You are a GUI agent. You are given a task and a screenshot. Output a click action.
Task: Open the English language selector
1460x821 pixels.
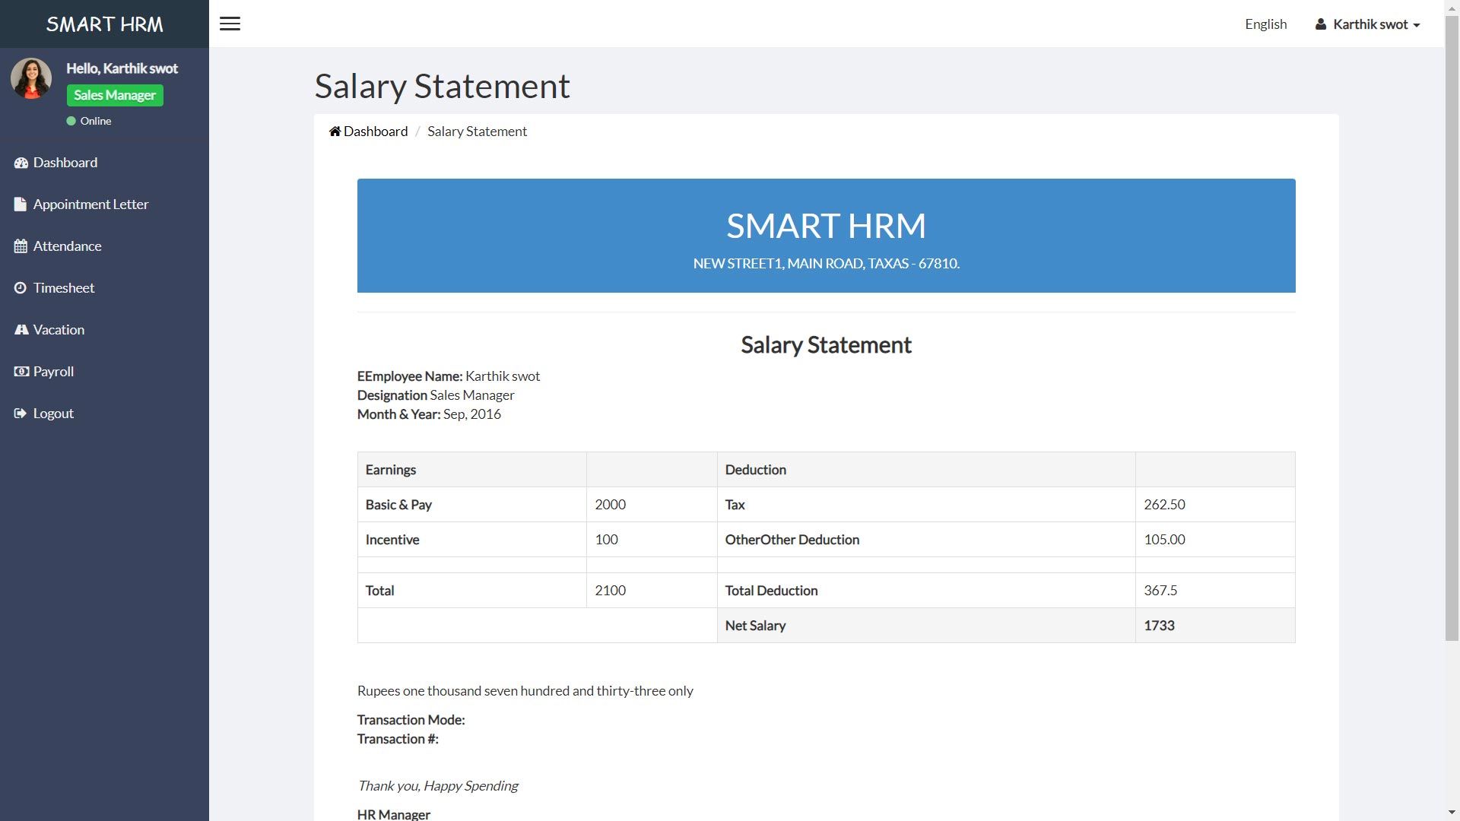pyautogui.click(x=1265, y=24)
